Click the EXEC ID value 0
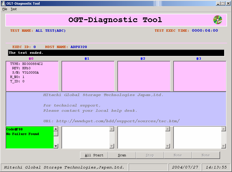Viewport: 232px width, 172px height. coord(35,47)
